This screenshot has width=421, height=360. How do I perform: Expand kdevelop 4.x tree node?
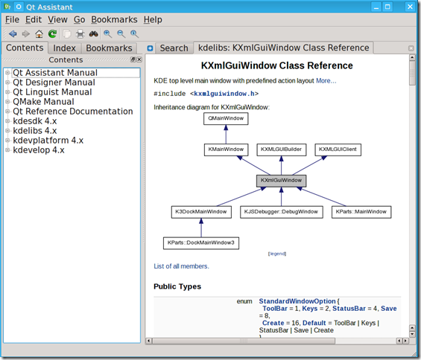(7, 150)
